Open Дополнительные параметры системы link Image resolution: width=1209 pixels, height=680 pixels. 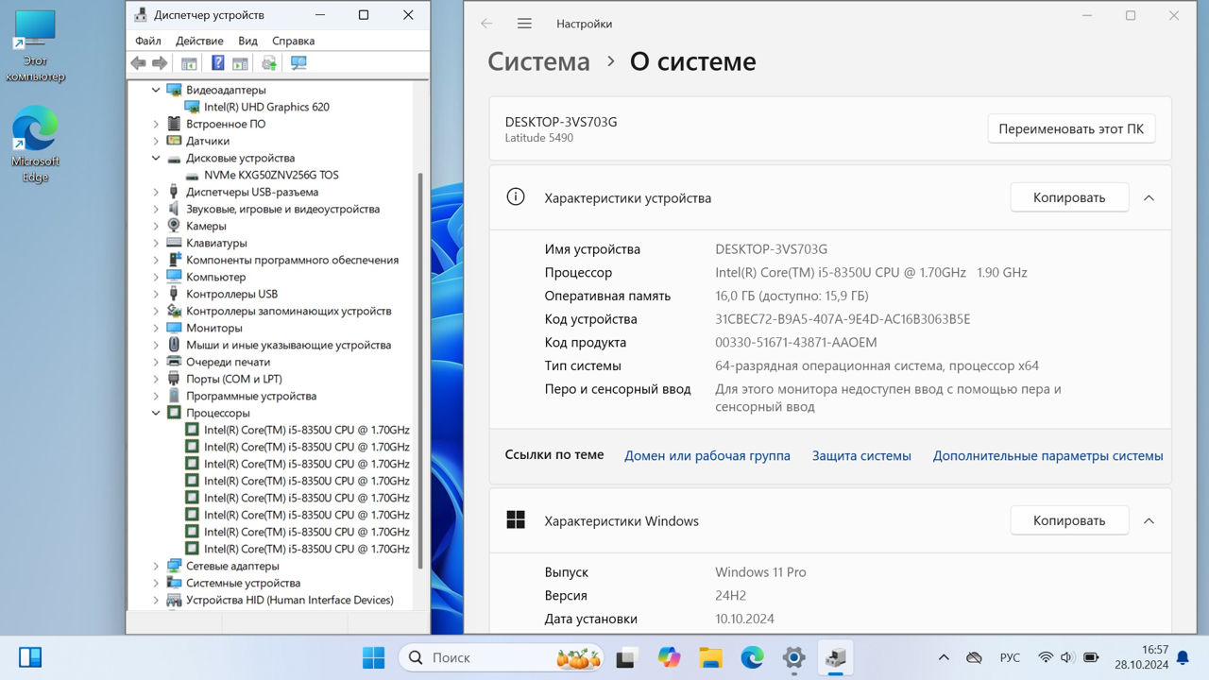1047,455
